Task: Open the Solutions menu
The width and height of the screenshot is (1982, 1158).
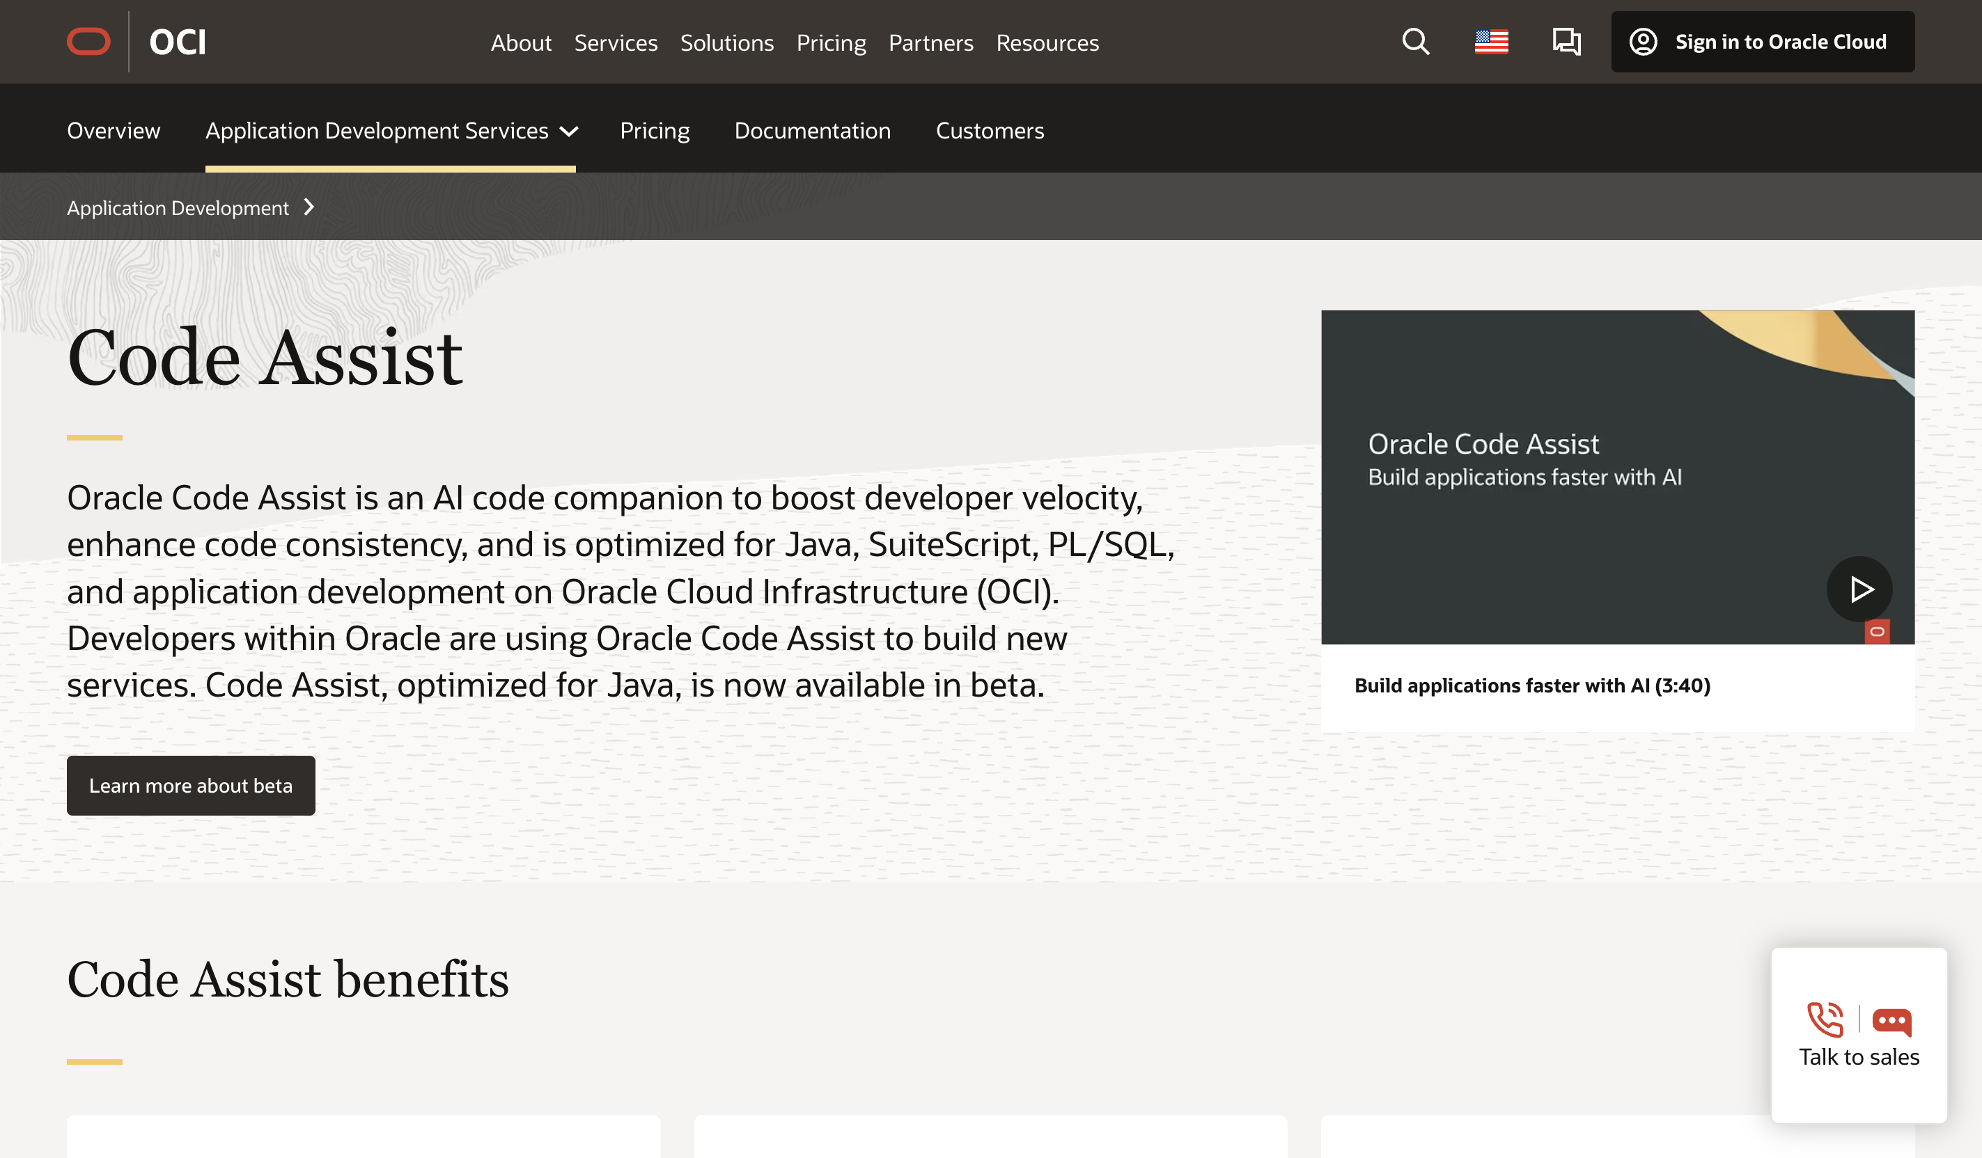Action: [x=727, y=42]
